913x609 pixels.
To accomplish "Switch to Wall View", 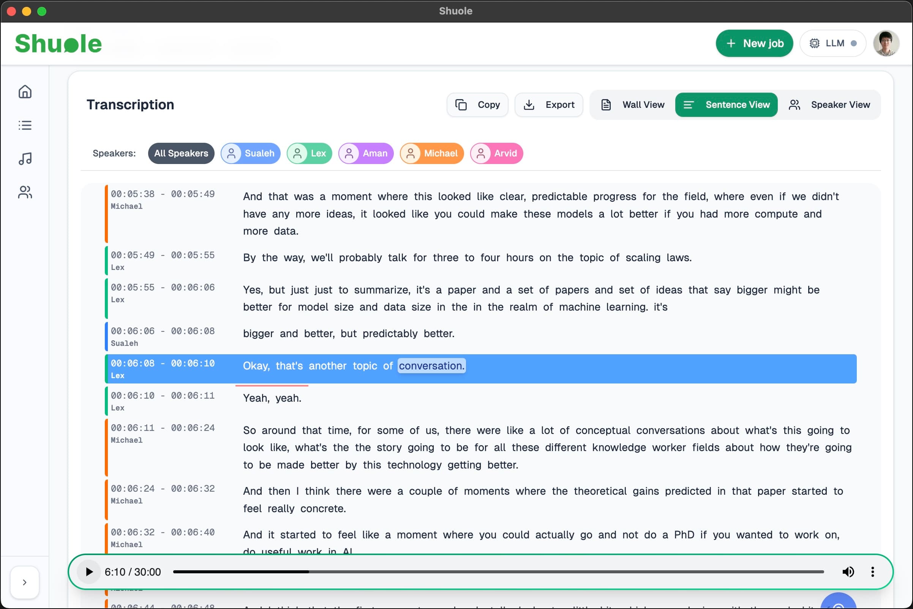I will coord(633,104).
